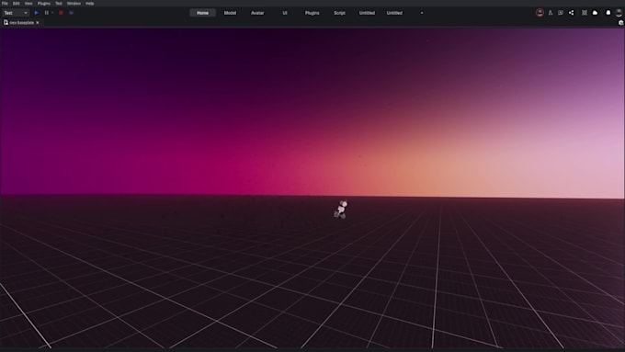Select the new baseplate document tab
Image resolution: width=625 pixels, height=352 pixels.
21,23
